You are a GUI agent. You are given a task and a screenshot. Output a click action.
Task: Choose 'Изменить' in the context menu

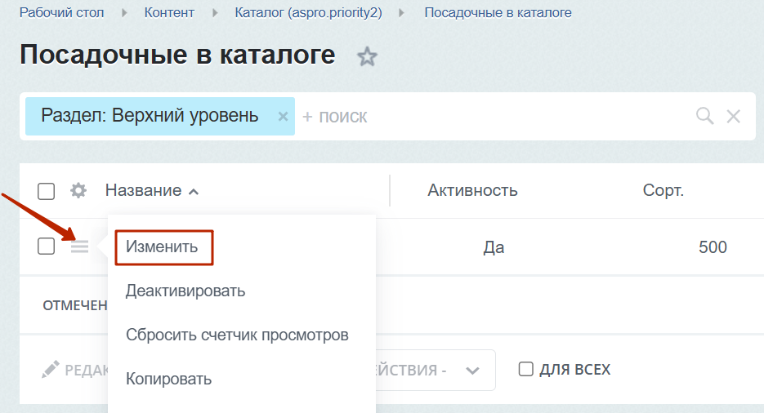click(x=163, y=246)
